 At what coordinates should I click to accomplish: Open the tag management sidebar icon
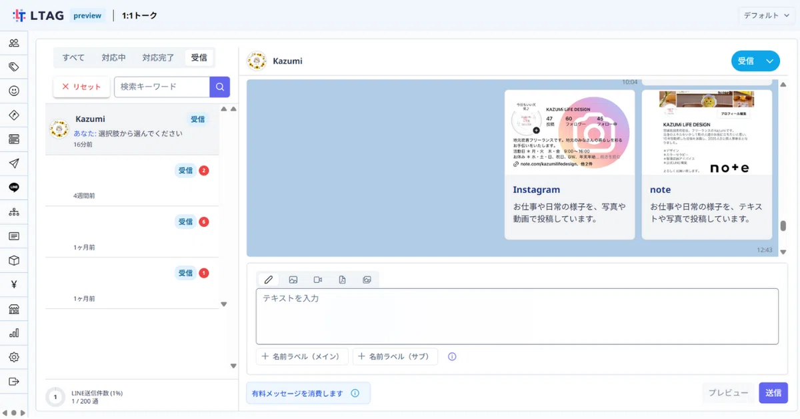pyautogui.click(x=14, y=67)
